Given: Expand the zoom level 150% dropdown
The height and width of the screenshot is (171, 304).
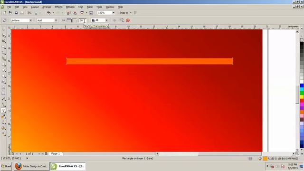Looking at the screenshot, I should click(114, 13).
